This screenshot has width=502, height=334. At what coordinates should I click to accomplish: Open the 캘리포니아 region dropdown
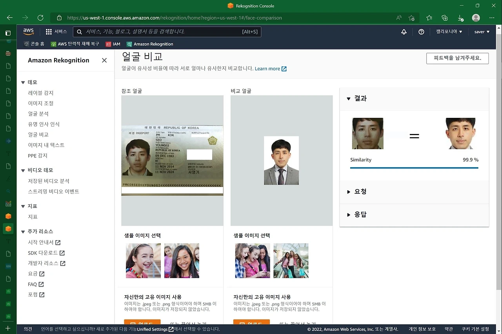(449, 32)
